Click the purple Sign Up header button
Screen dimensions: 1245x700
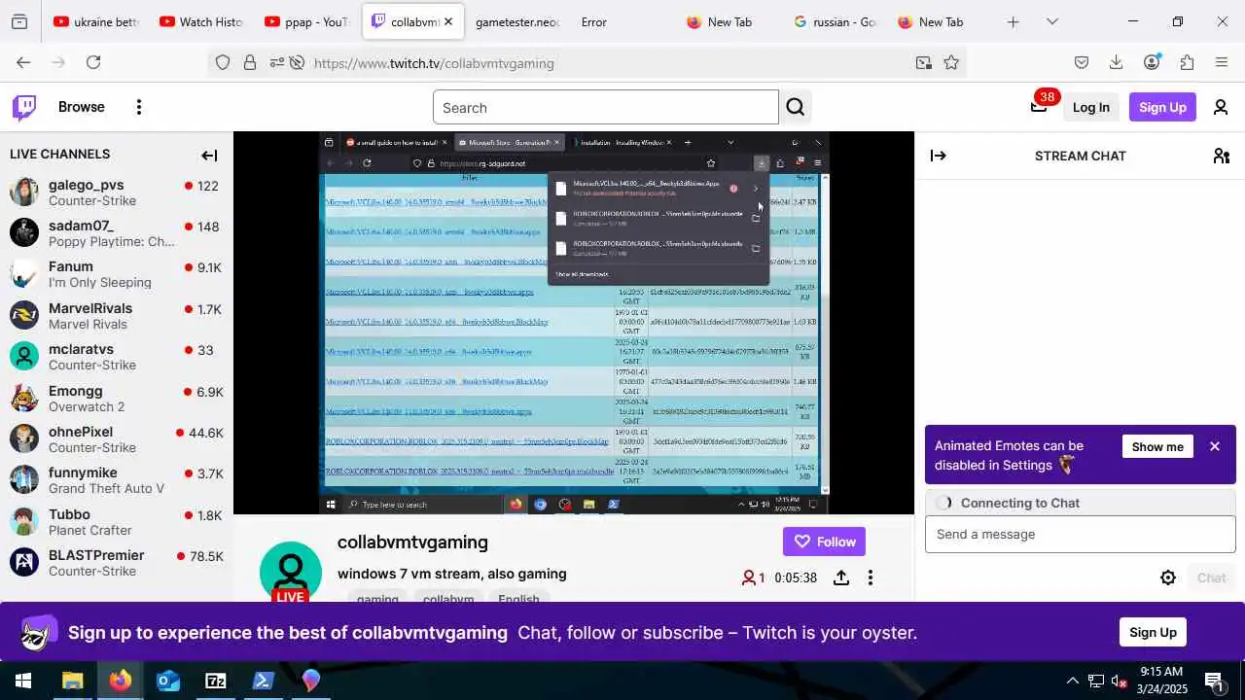(x=1162, y=107)
